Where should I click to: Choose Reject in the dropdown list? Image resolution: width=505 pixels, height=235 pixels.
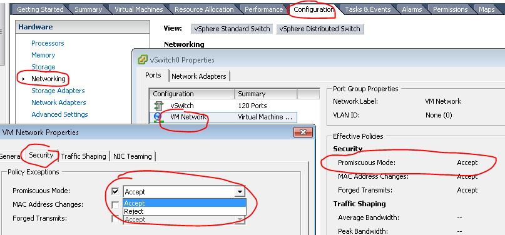coord(185,211)
